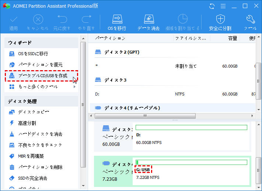Open the ツール wrench icon
Viewport: 262px width, 191px height.
pos(251,19)
